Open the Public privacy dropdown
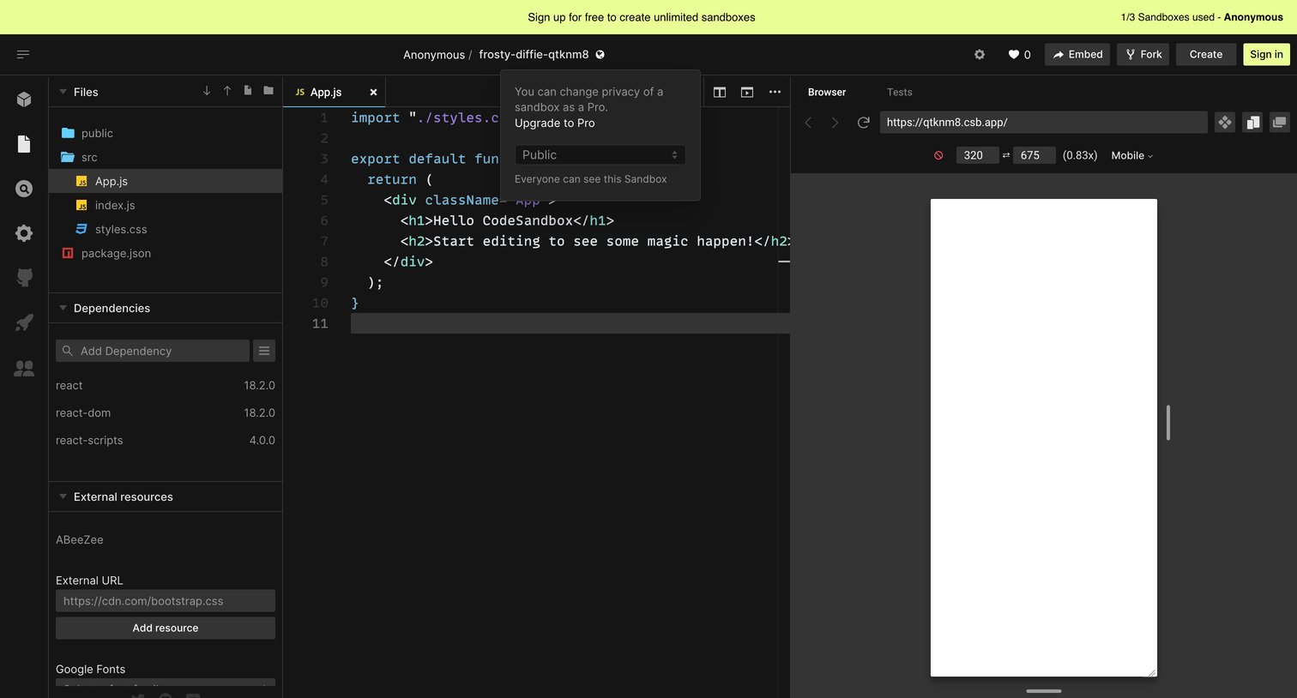This screenshot has height=698, width=1297. [600, 154]
